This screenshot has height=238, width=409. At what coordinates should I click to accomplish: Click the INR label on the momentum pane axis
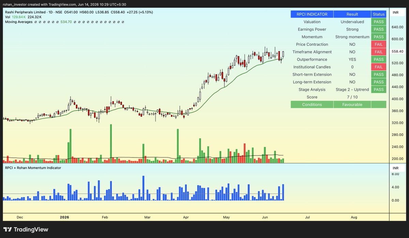[x=396, y=168]
